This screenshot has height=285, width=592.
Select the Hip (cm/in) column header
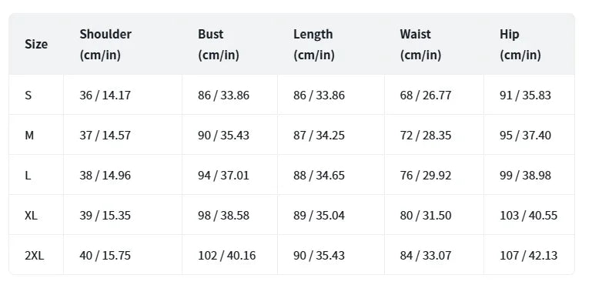520,44
